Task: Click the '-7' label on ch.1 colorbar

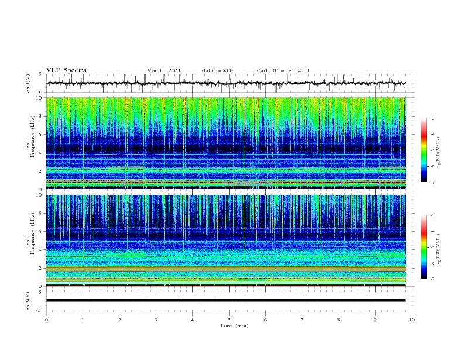Action: tap(432, 182)
